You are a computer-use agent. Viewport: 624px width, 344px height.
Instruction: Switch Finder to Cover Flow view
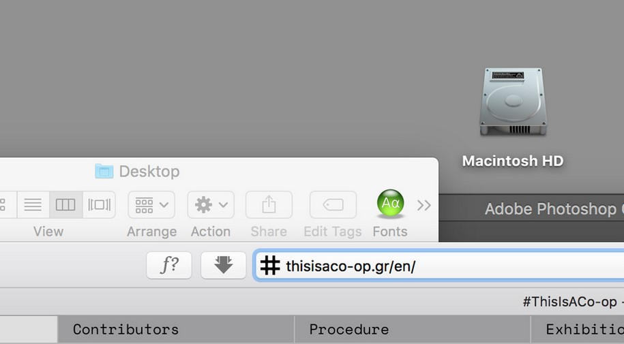(99, 204)
